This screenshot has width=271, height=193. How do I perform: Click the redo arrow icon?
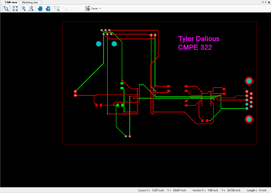click(x=73, y=8)
